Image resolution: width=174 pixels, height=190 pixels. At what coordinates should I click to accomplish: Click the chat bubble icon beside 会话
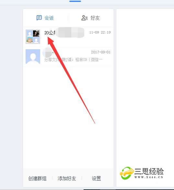[x=39, y=18]
